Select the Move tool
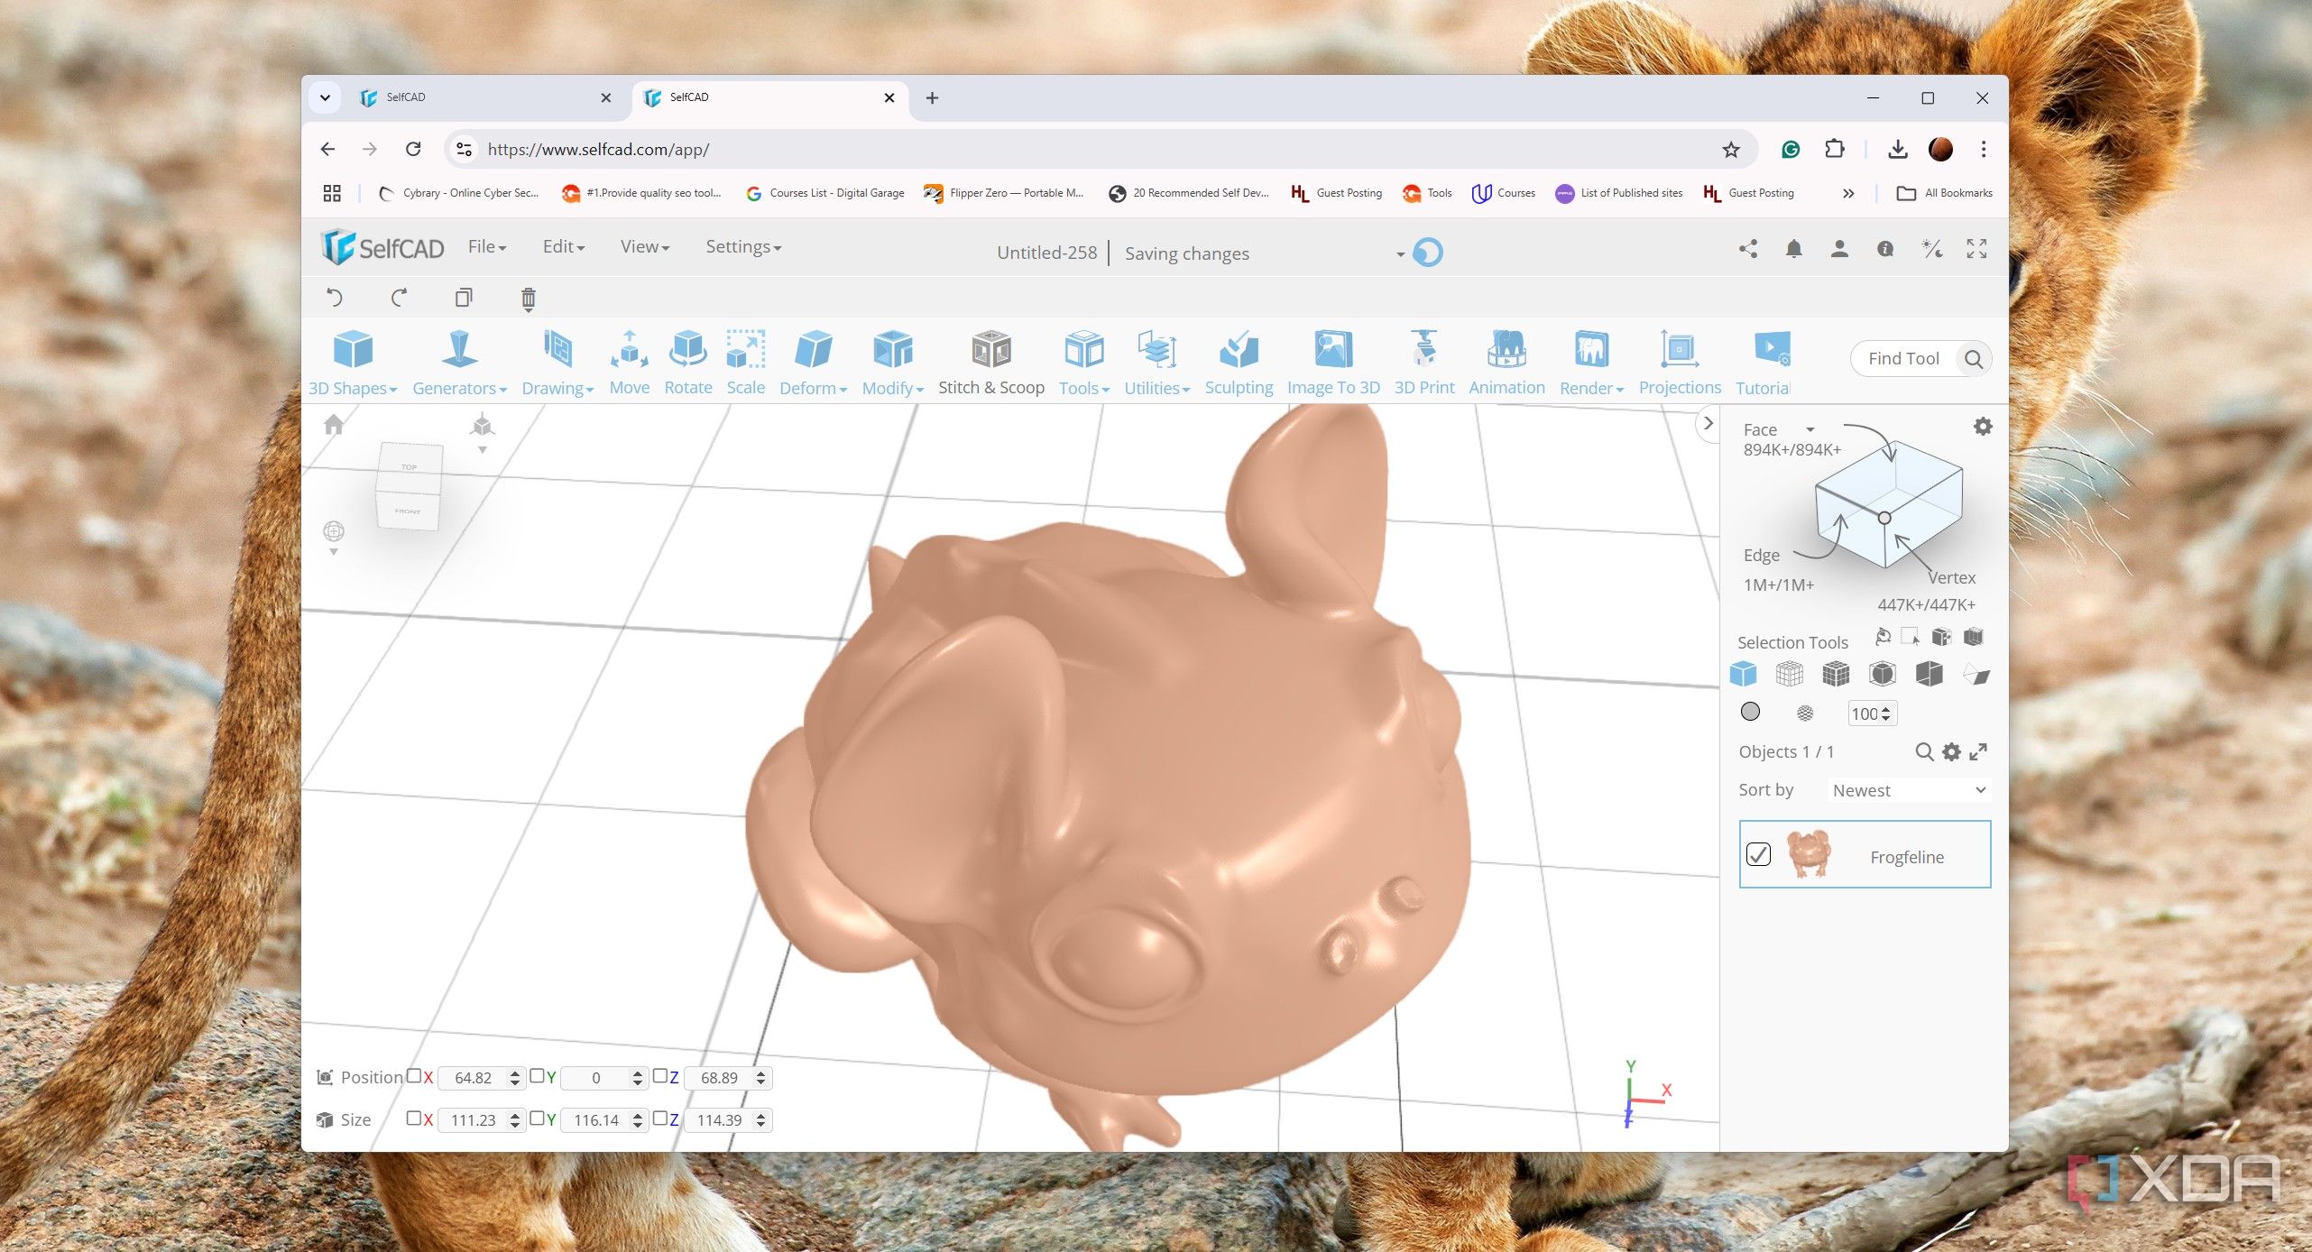 click(x=629, y=363)
